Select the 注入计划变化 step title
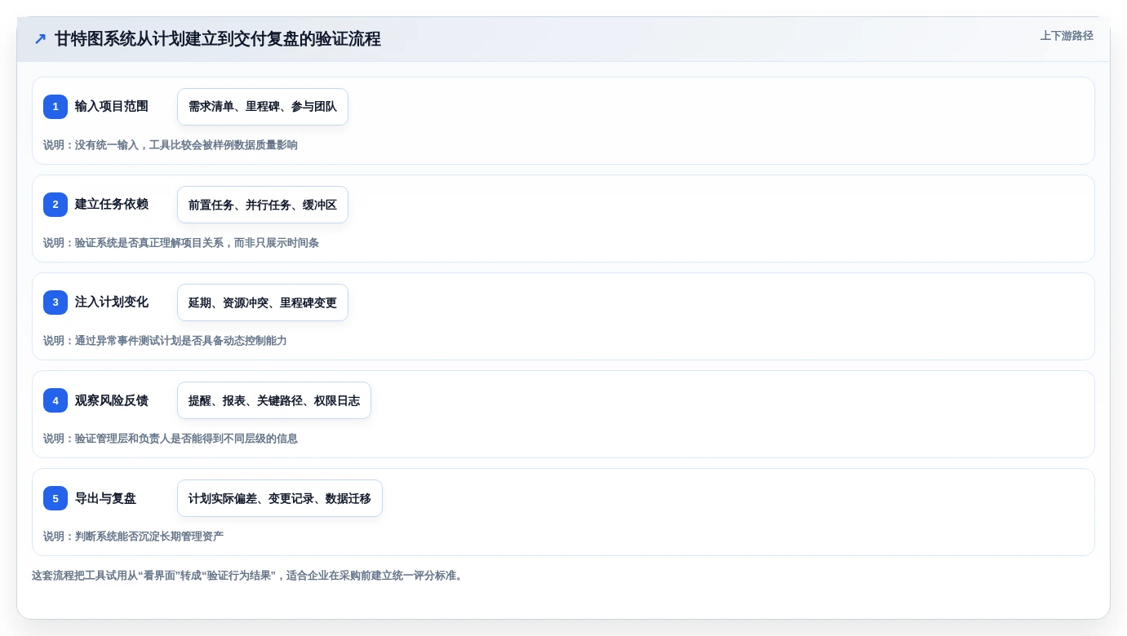Image resolution: width=1127 pixels, height=636 pixels. coord(112,303)
